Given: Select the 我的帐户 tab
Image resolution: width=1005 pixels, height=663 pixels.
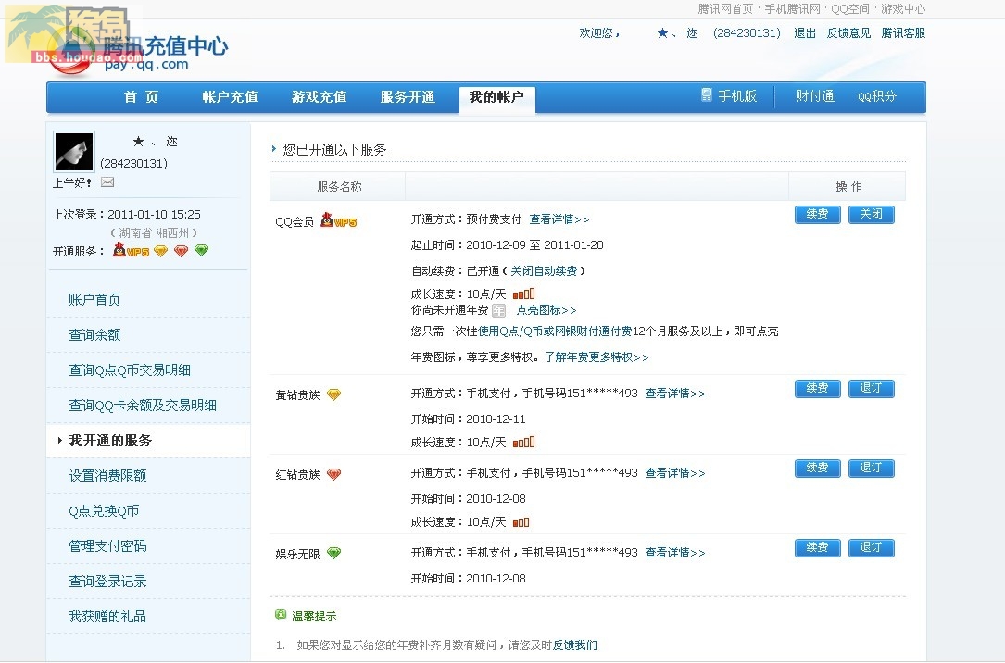Looking at the screenshot, I should point(496,98).
